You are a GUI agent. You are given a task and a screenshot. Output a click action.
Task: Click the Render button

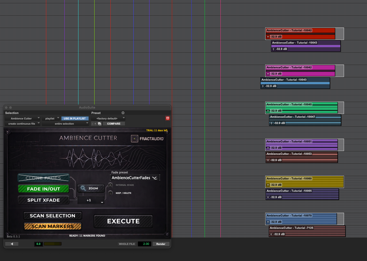[161, 244]
